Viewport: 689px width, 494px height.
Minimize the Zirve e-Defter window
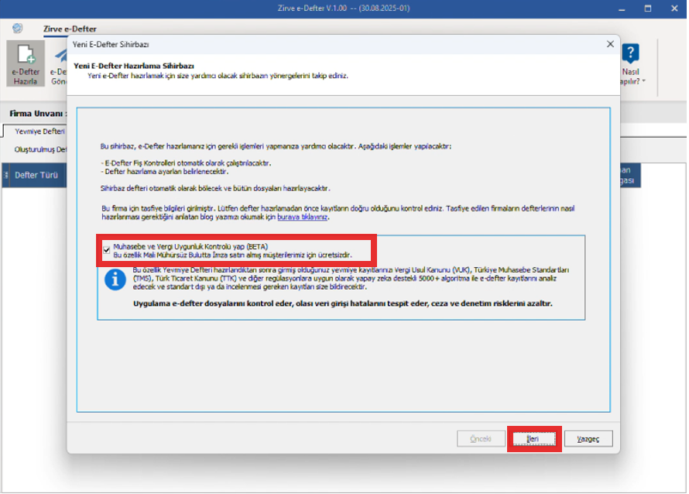coord(622,9)
